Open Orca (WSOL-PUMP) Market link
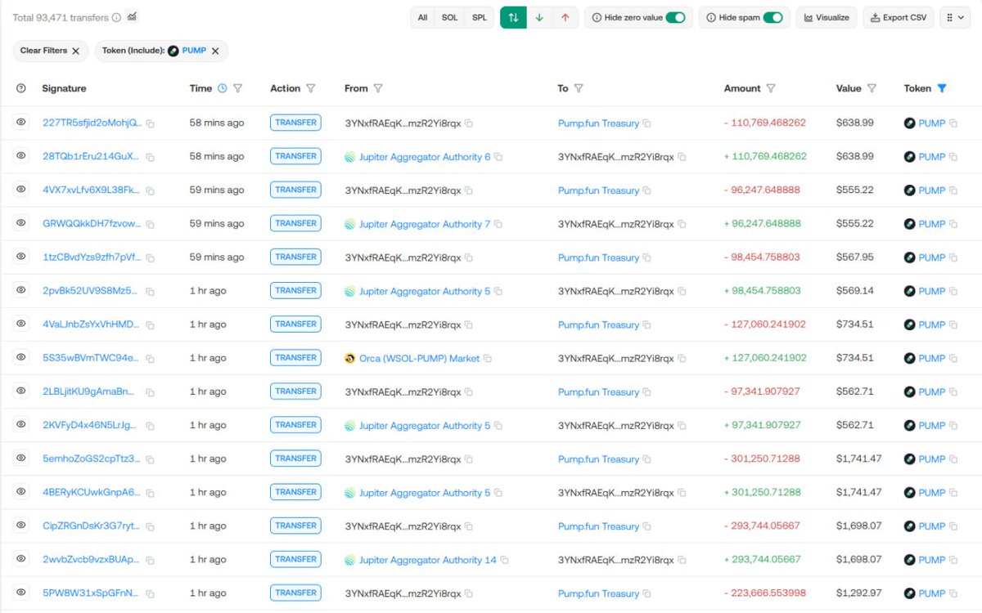Screen dimensions: 982x613 pyautogui.click(x=419, y=358)
